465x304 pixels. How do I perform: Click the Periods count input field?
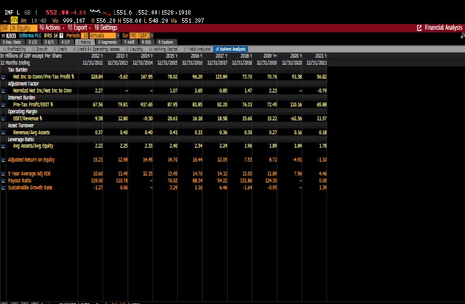tap(84, 35)
